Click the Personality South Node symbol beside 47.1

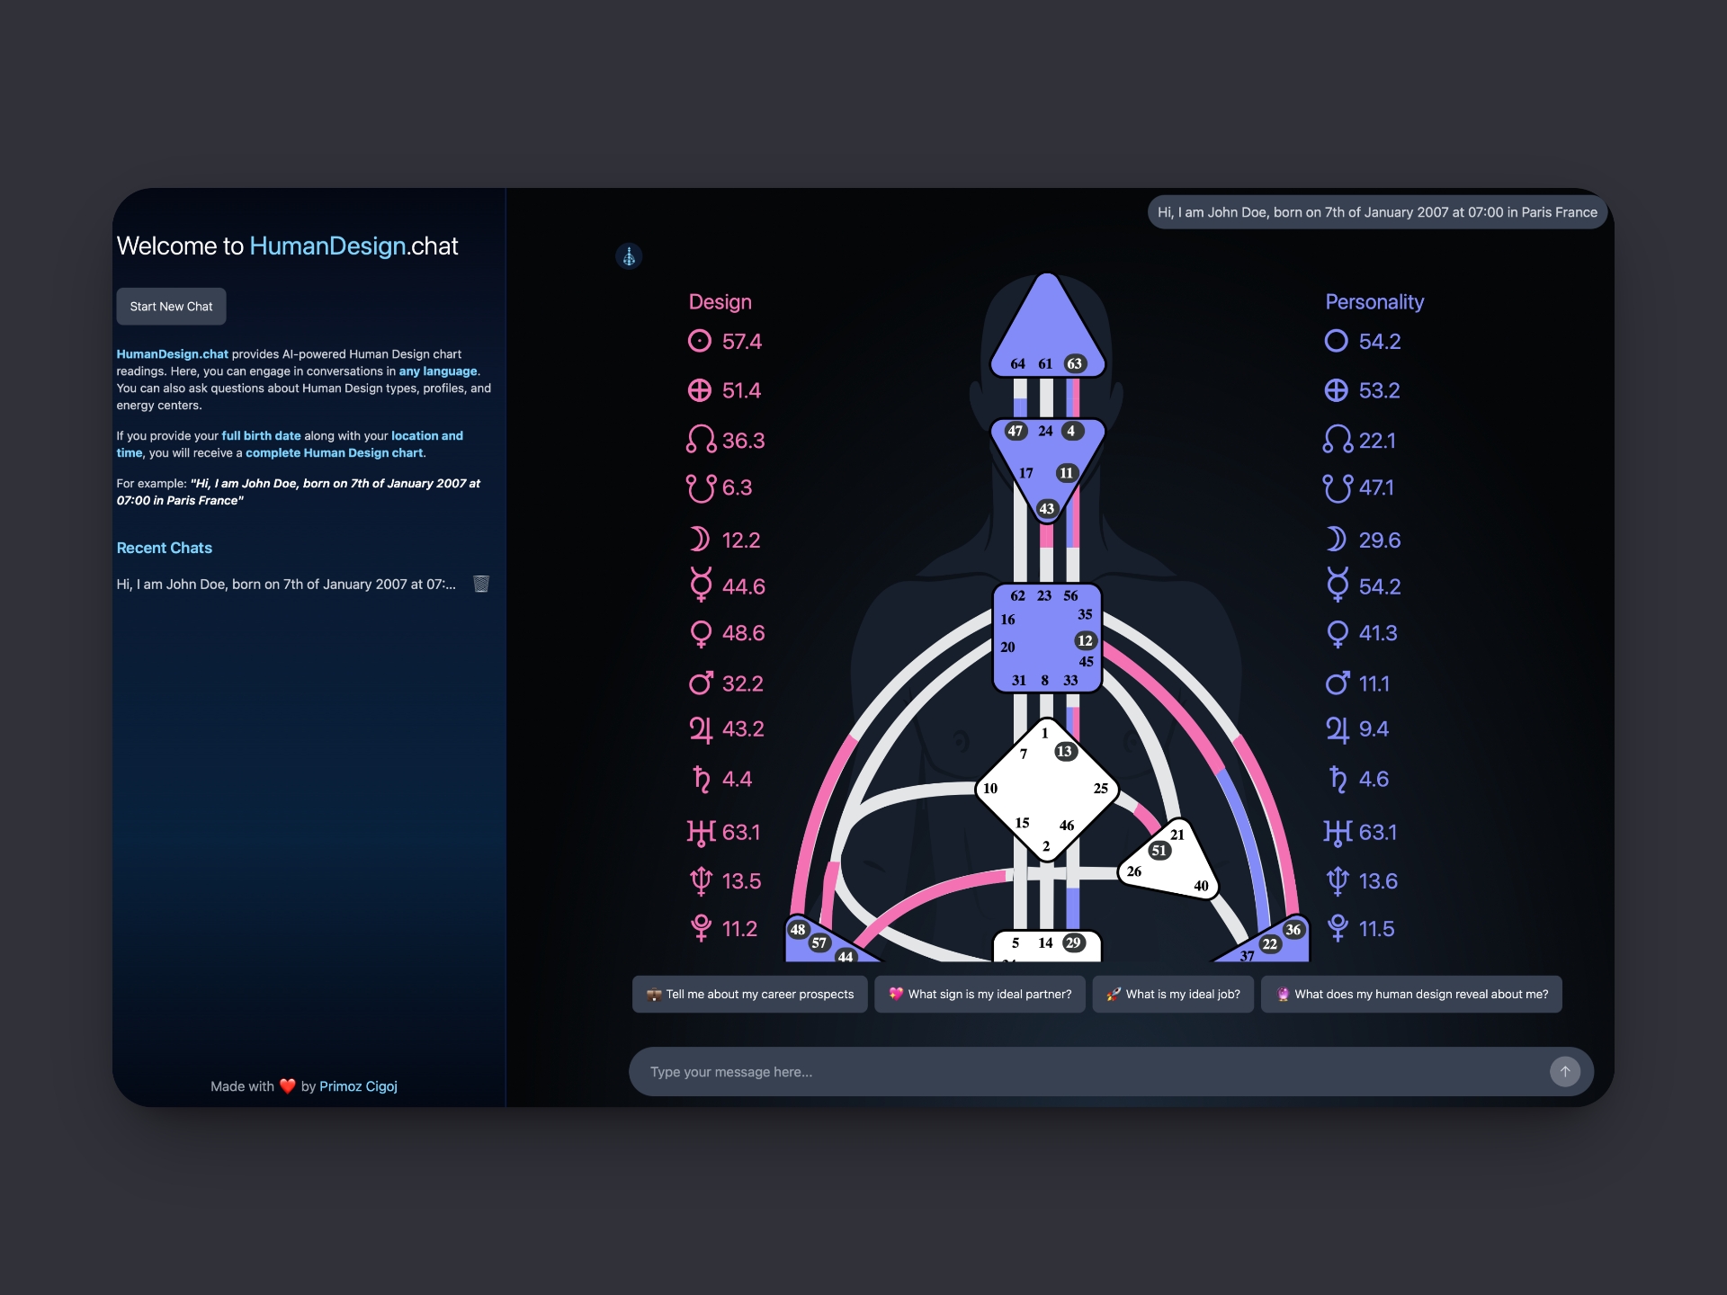tap(1338, 487)
